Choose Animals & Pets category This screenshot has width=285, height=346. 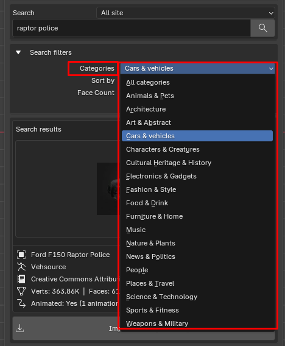[197, 96]
